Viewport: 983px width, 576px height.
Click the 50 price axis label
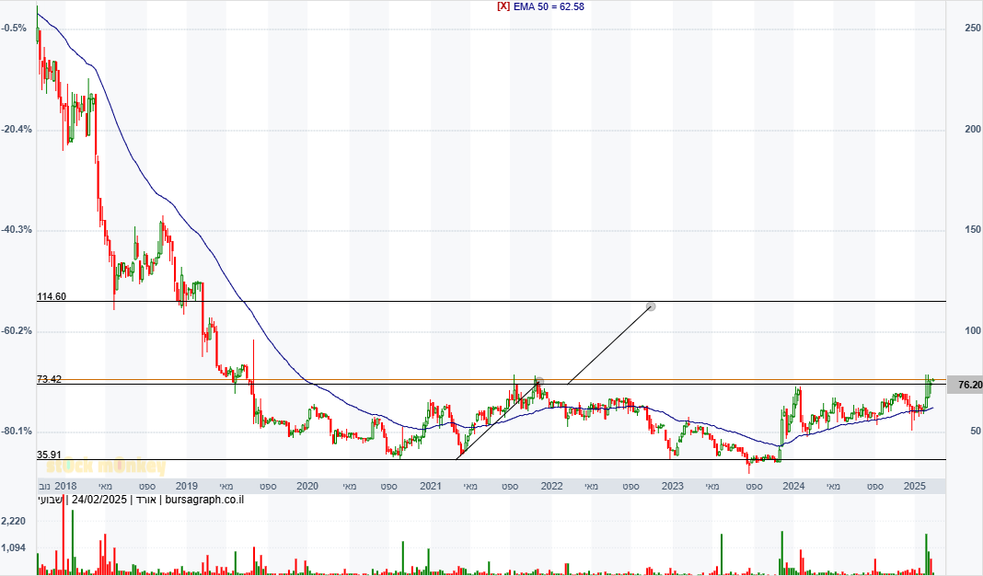(x=976, y=431)
